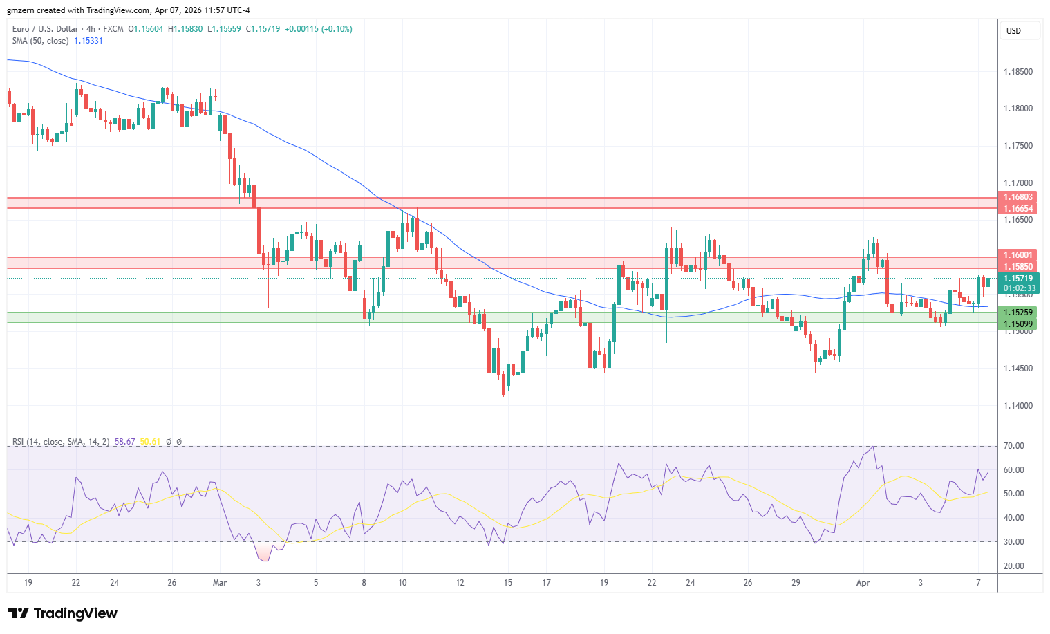Click the RSI 20.00 axis label

click(x=1014, y=566)
